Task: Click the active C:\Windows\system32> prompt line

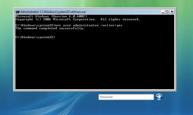Action: coord(35,37)
